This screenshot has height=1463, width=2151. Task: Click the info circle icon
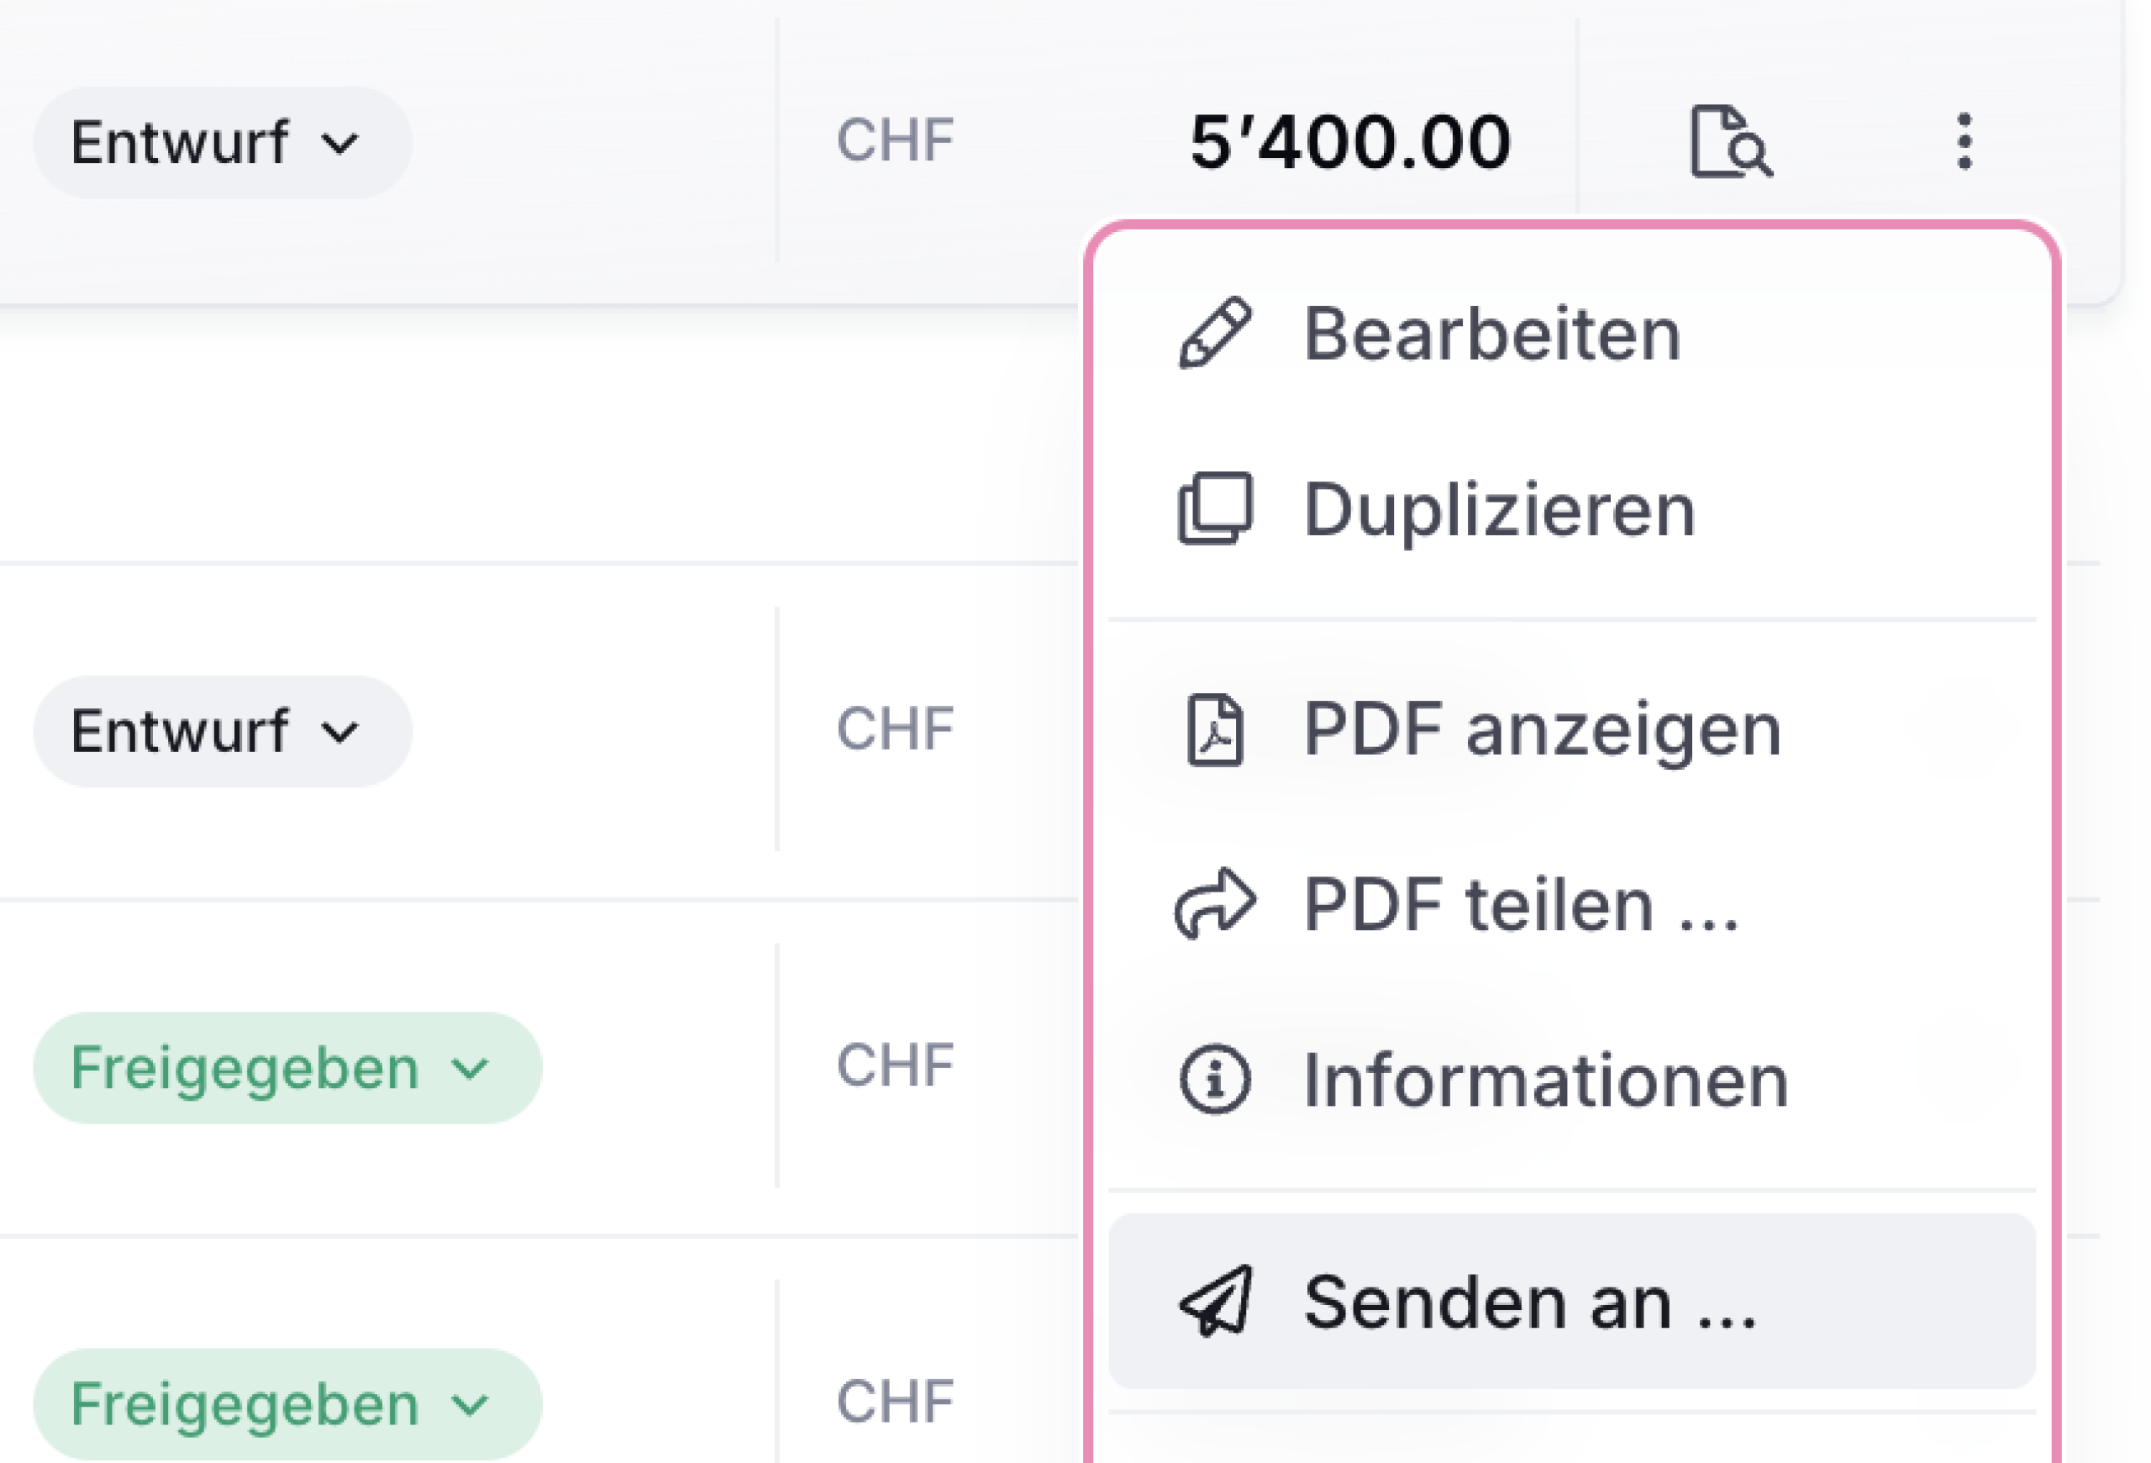(1215, 1079)
